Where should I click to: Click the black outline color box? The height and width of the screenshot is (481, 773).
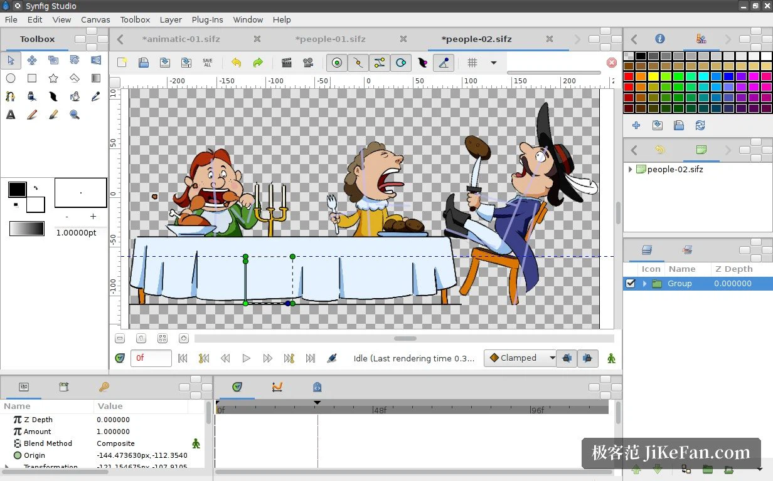(17, 189)
